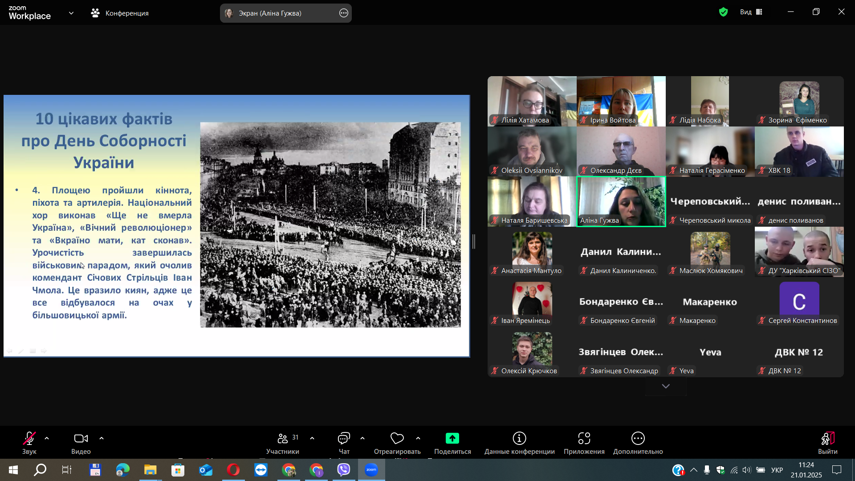This screenshot has width=855, height=481.
Task: Select ДУ "Харківський СІЗО" video tile
Action: click(x=799, y=252)
